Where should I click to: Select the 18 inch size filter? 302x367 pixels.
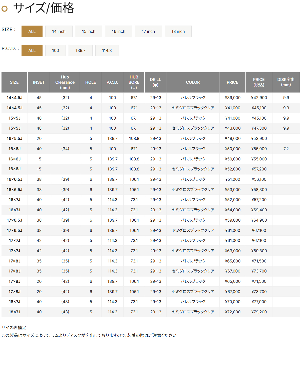click(178, 31)
